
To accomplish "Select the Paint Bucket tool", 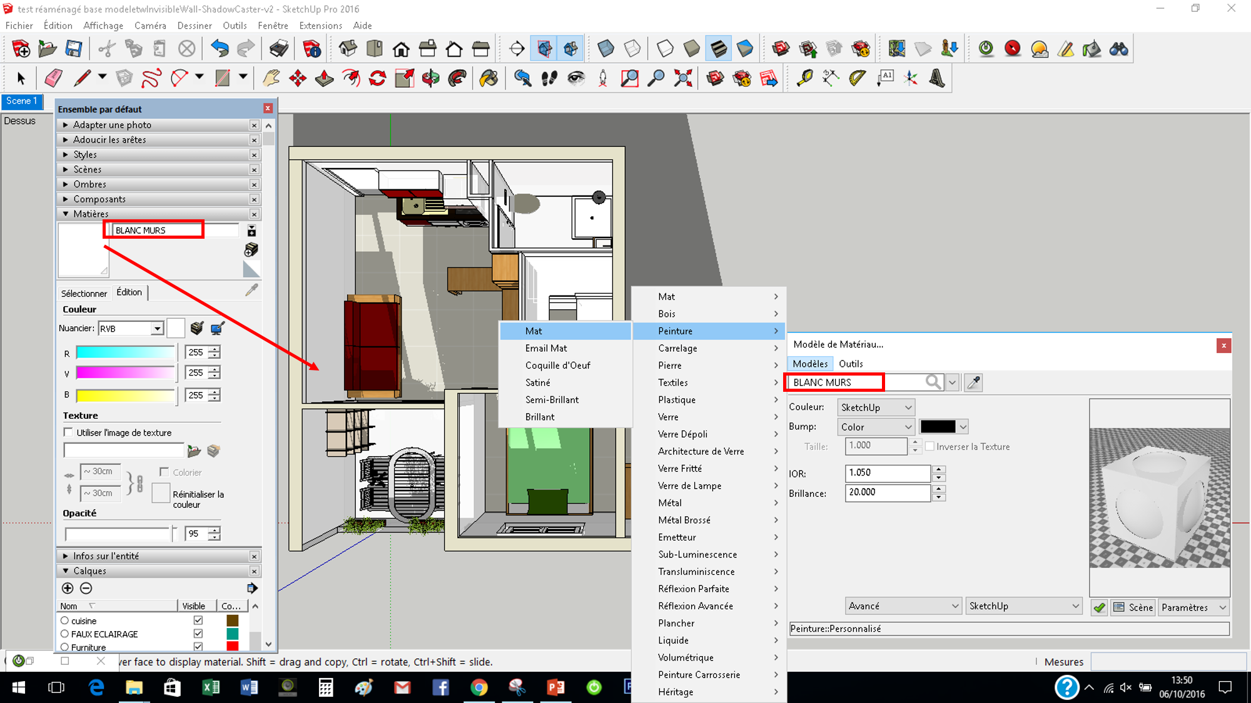I will click(x=489, y=78).
